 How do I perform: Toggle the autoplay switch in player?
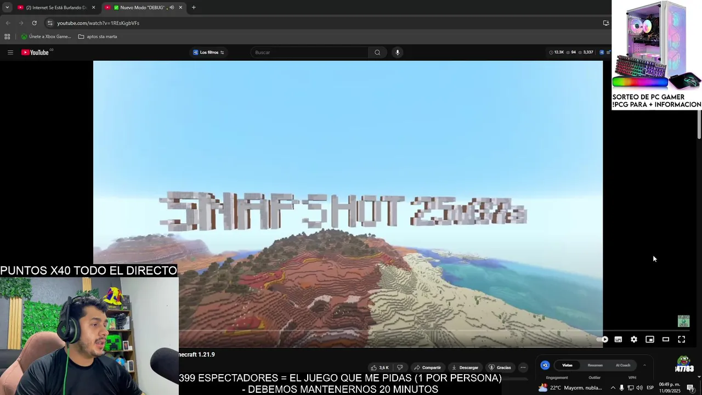tap(602, 339)
